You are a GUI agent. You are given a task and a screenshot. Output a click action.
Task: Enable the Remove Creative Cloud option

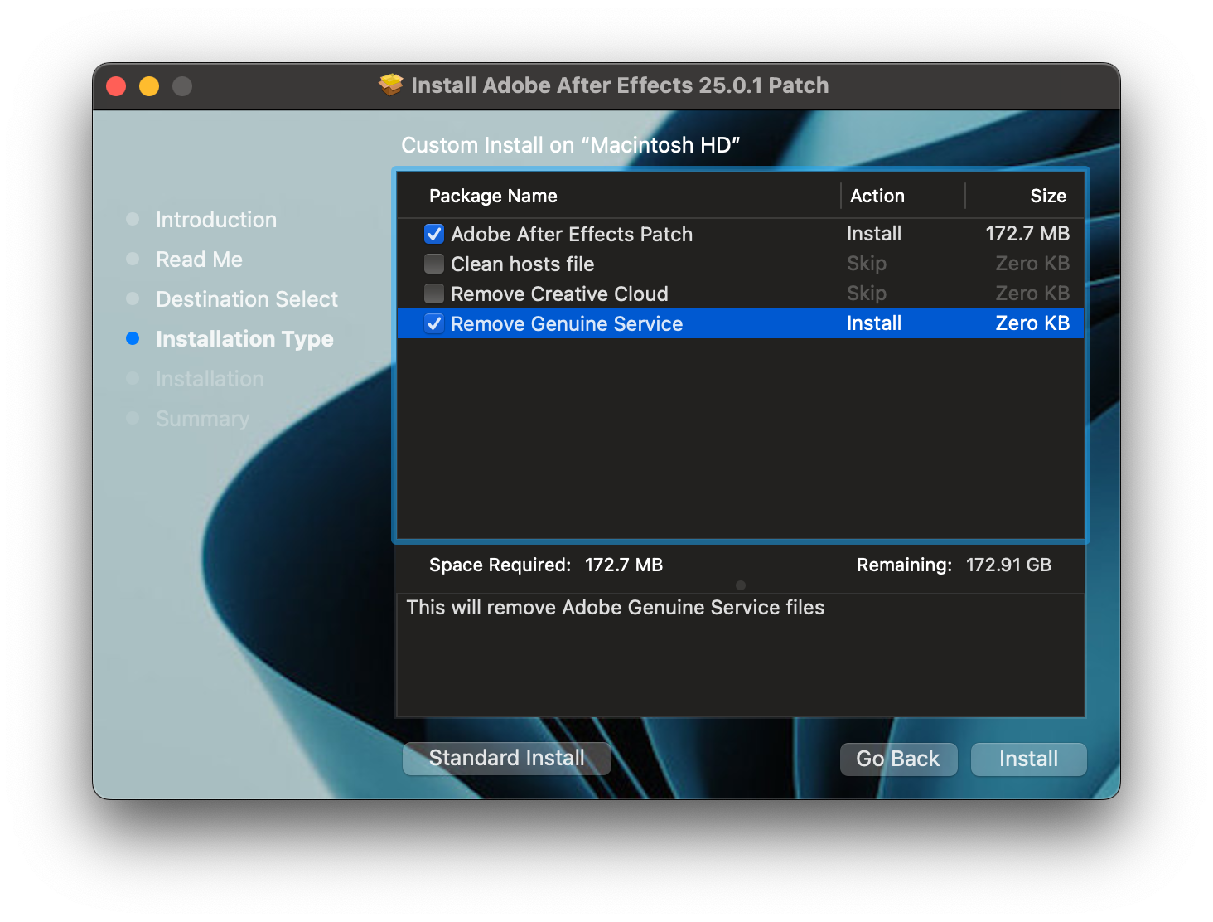[434, 294]
